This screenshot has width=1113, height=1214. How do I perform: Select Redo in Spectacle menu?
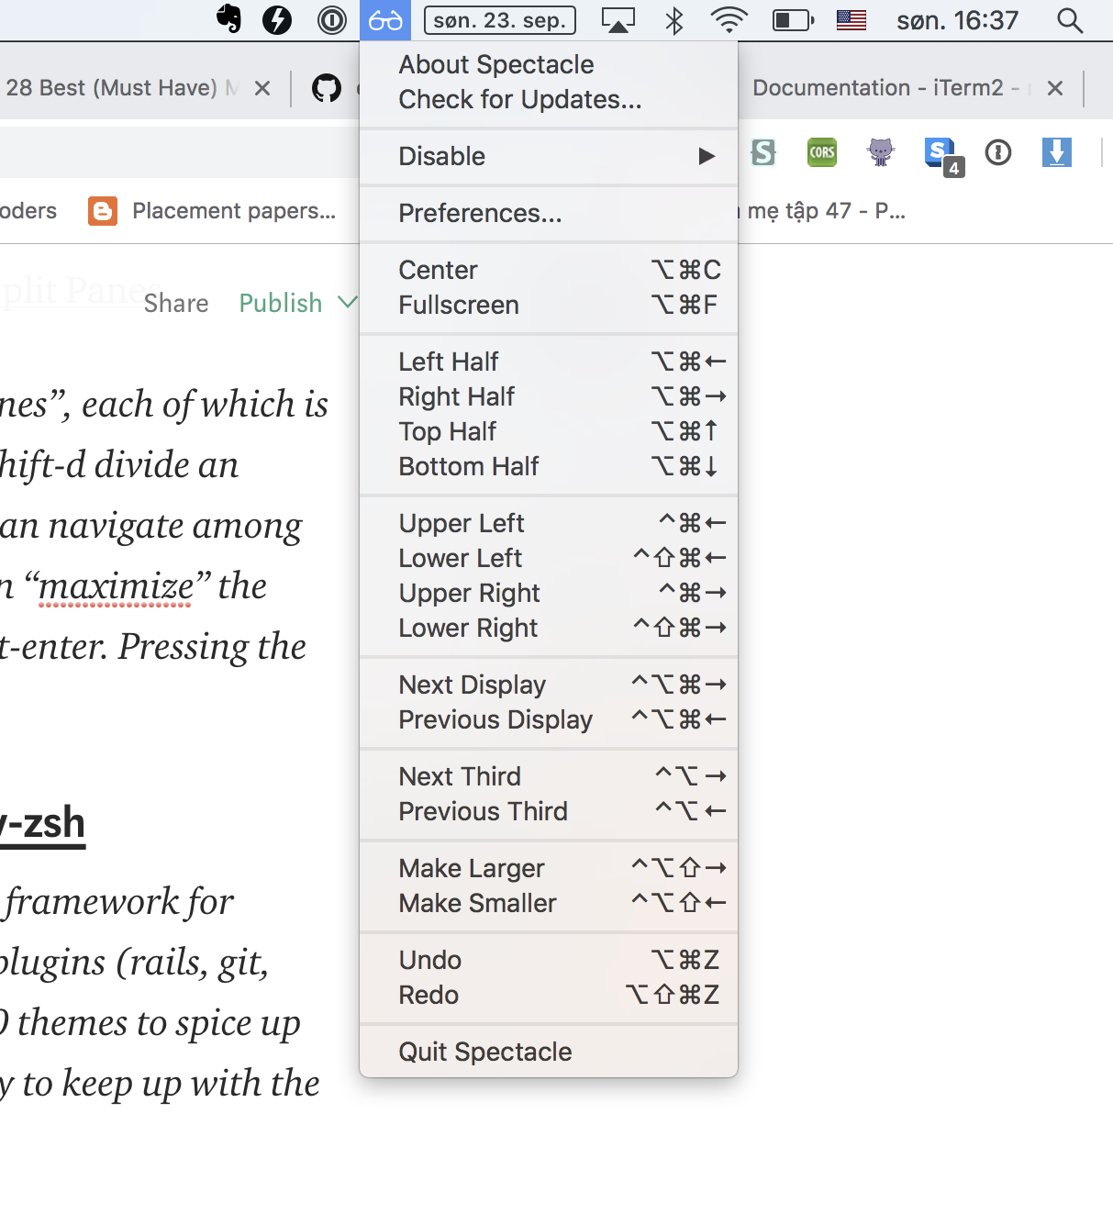coord(549,995)
